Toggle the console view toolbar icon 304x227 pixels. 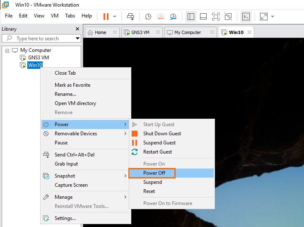pyautogui.click(x=246, y=17)
